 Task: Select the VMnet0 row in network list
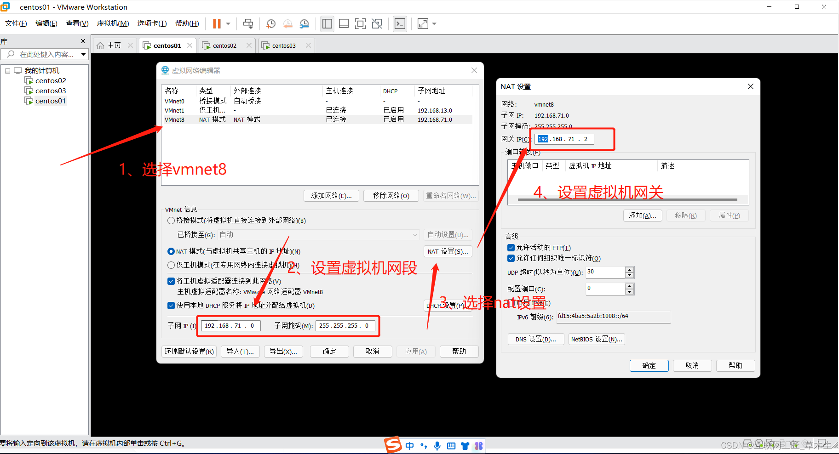(317, 101)
